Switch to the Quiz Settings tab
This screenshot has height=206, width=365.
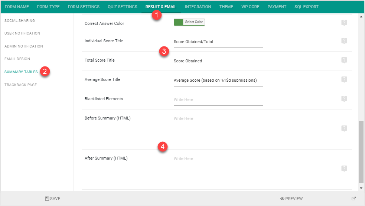tap(123, 7)
